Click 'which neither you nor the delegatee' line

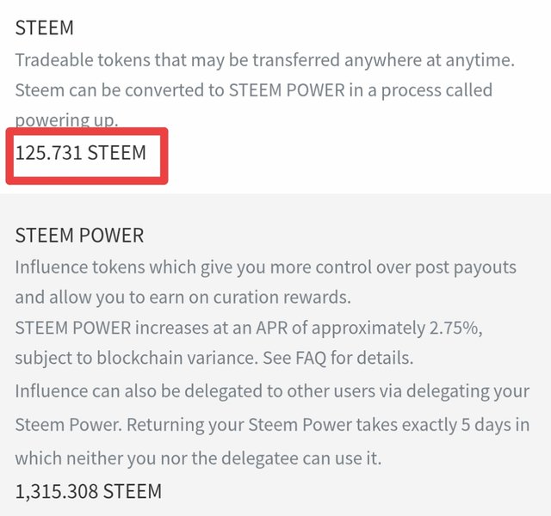(x=199, y=458)
